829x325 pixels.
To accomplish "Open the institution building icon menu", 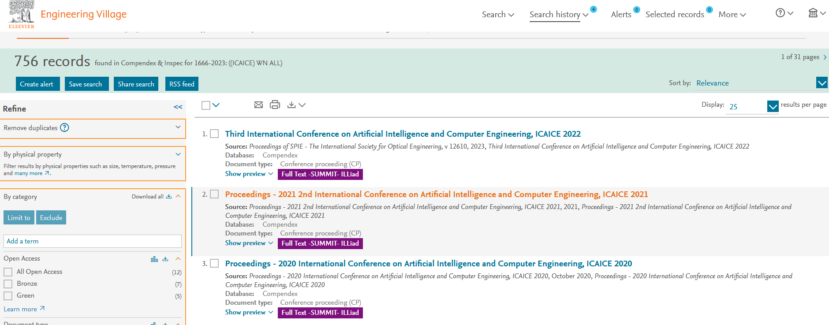I will pos(817,13).
